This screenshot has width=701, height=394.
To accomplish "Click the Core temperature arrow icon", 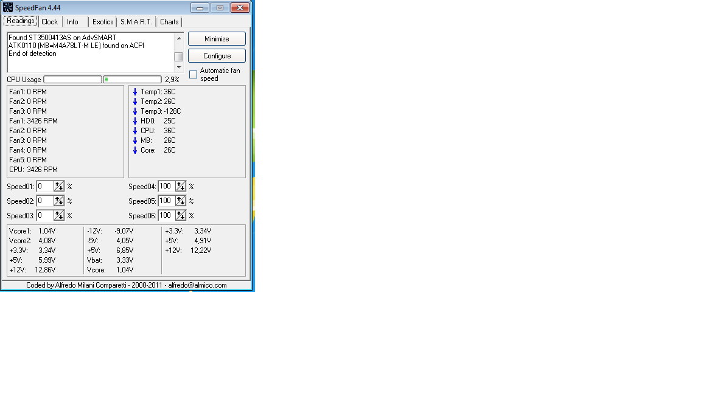I will click(x=135, y=150).
